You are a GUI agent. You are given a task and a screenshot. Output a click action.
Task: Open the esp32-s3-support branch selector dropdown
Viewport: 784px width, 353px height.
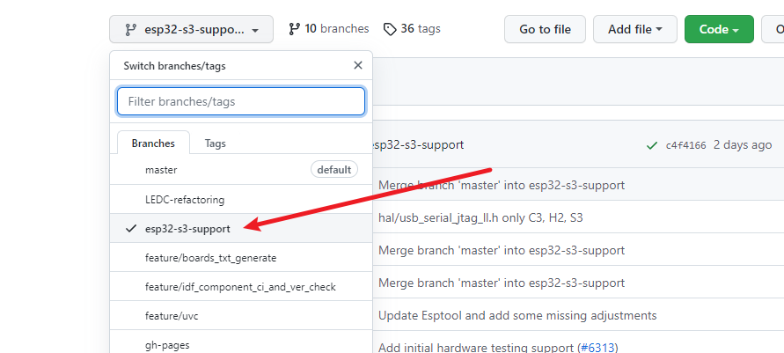coord(191,29)
